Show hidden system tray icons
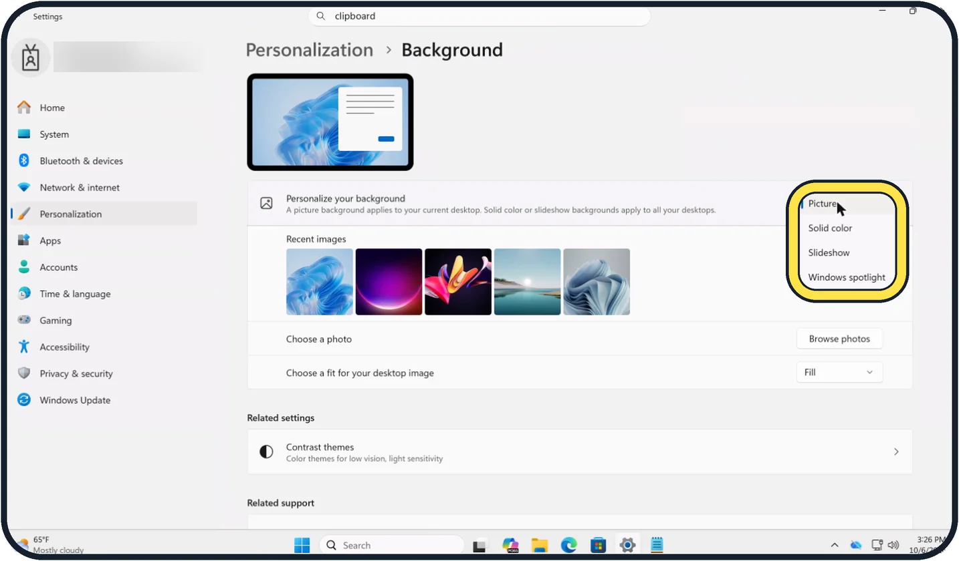The height and width of the screenshot is (561, 959). coord(835,545)
